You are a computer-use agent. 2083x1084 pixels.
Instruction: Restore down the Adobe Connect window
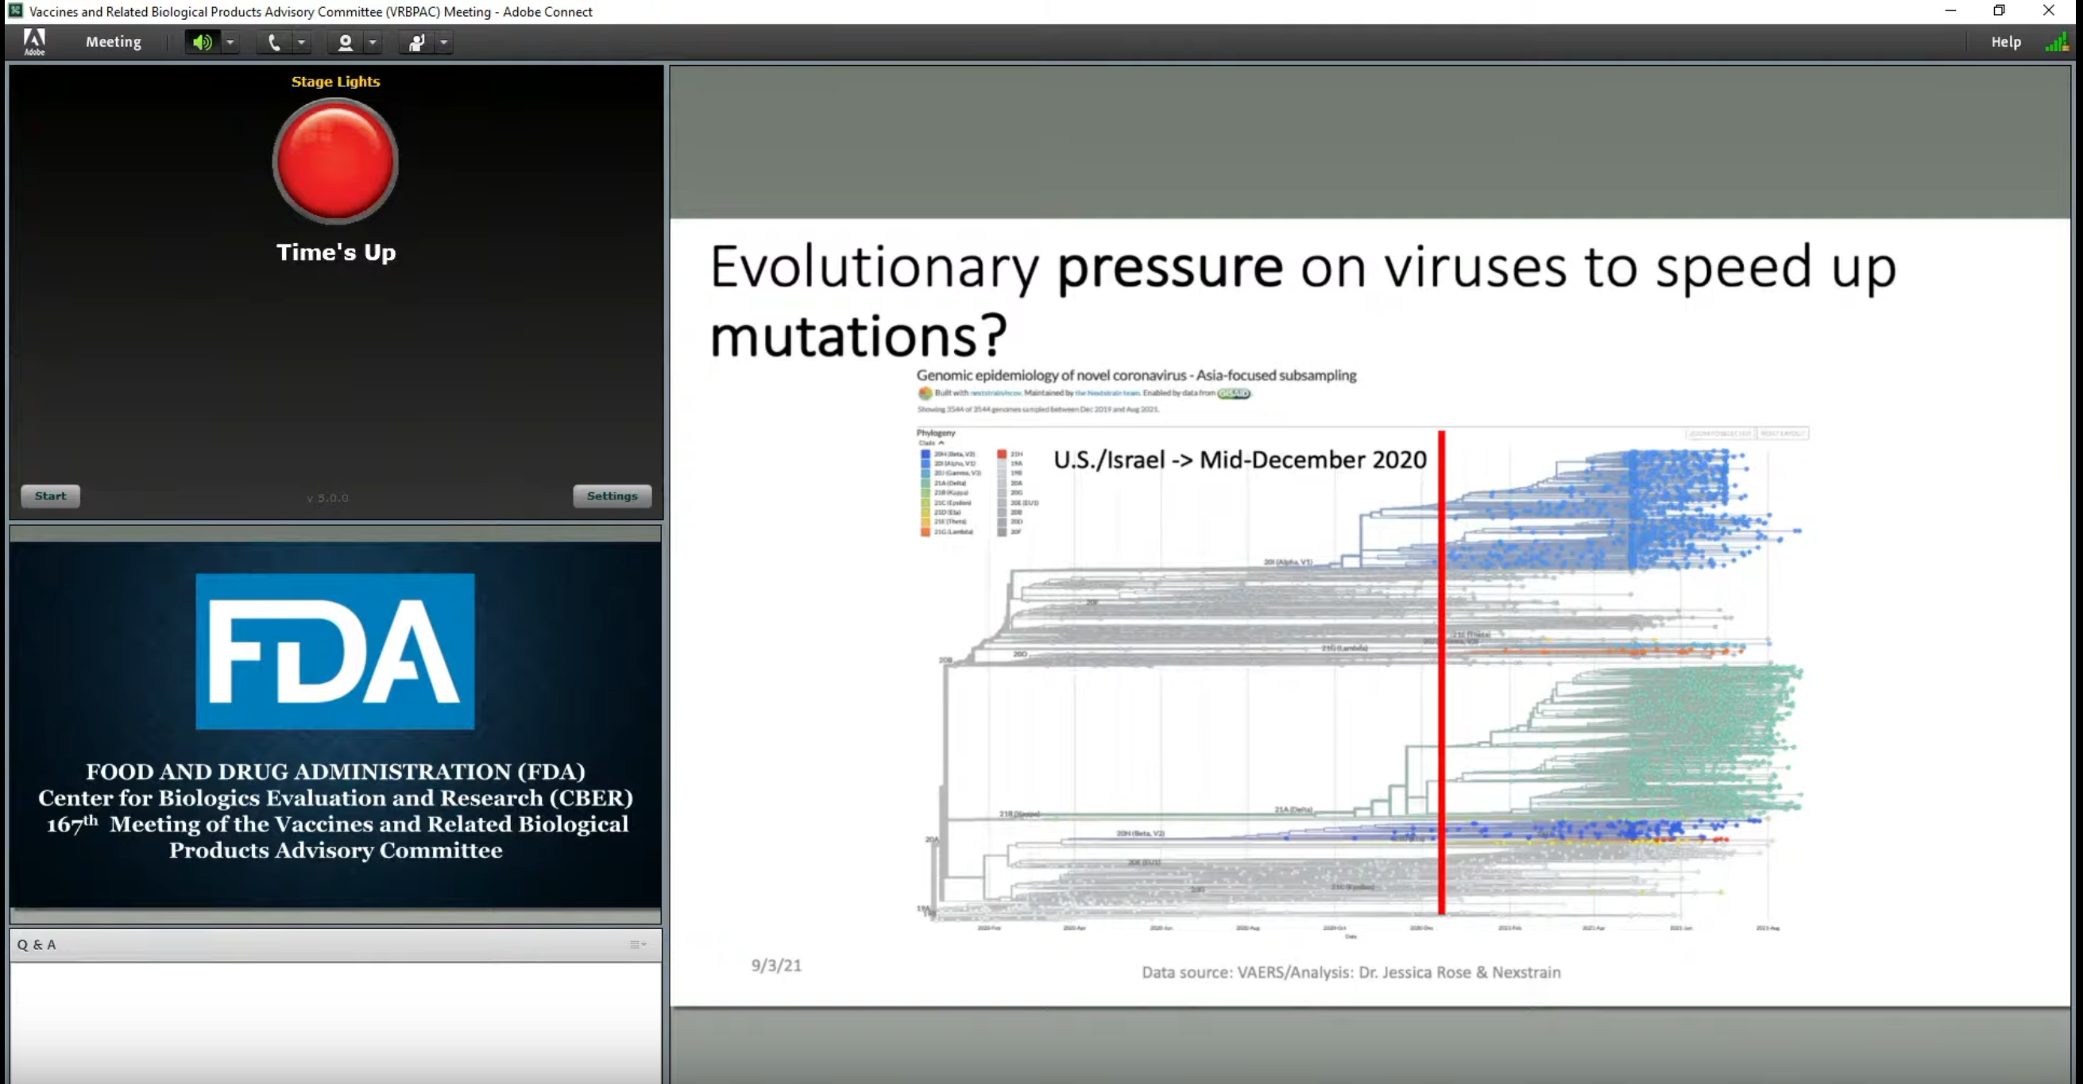pos(2000,10)
